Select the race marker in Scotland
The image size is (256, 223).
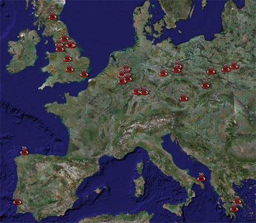pos(52,15)
